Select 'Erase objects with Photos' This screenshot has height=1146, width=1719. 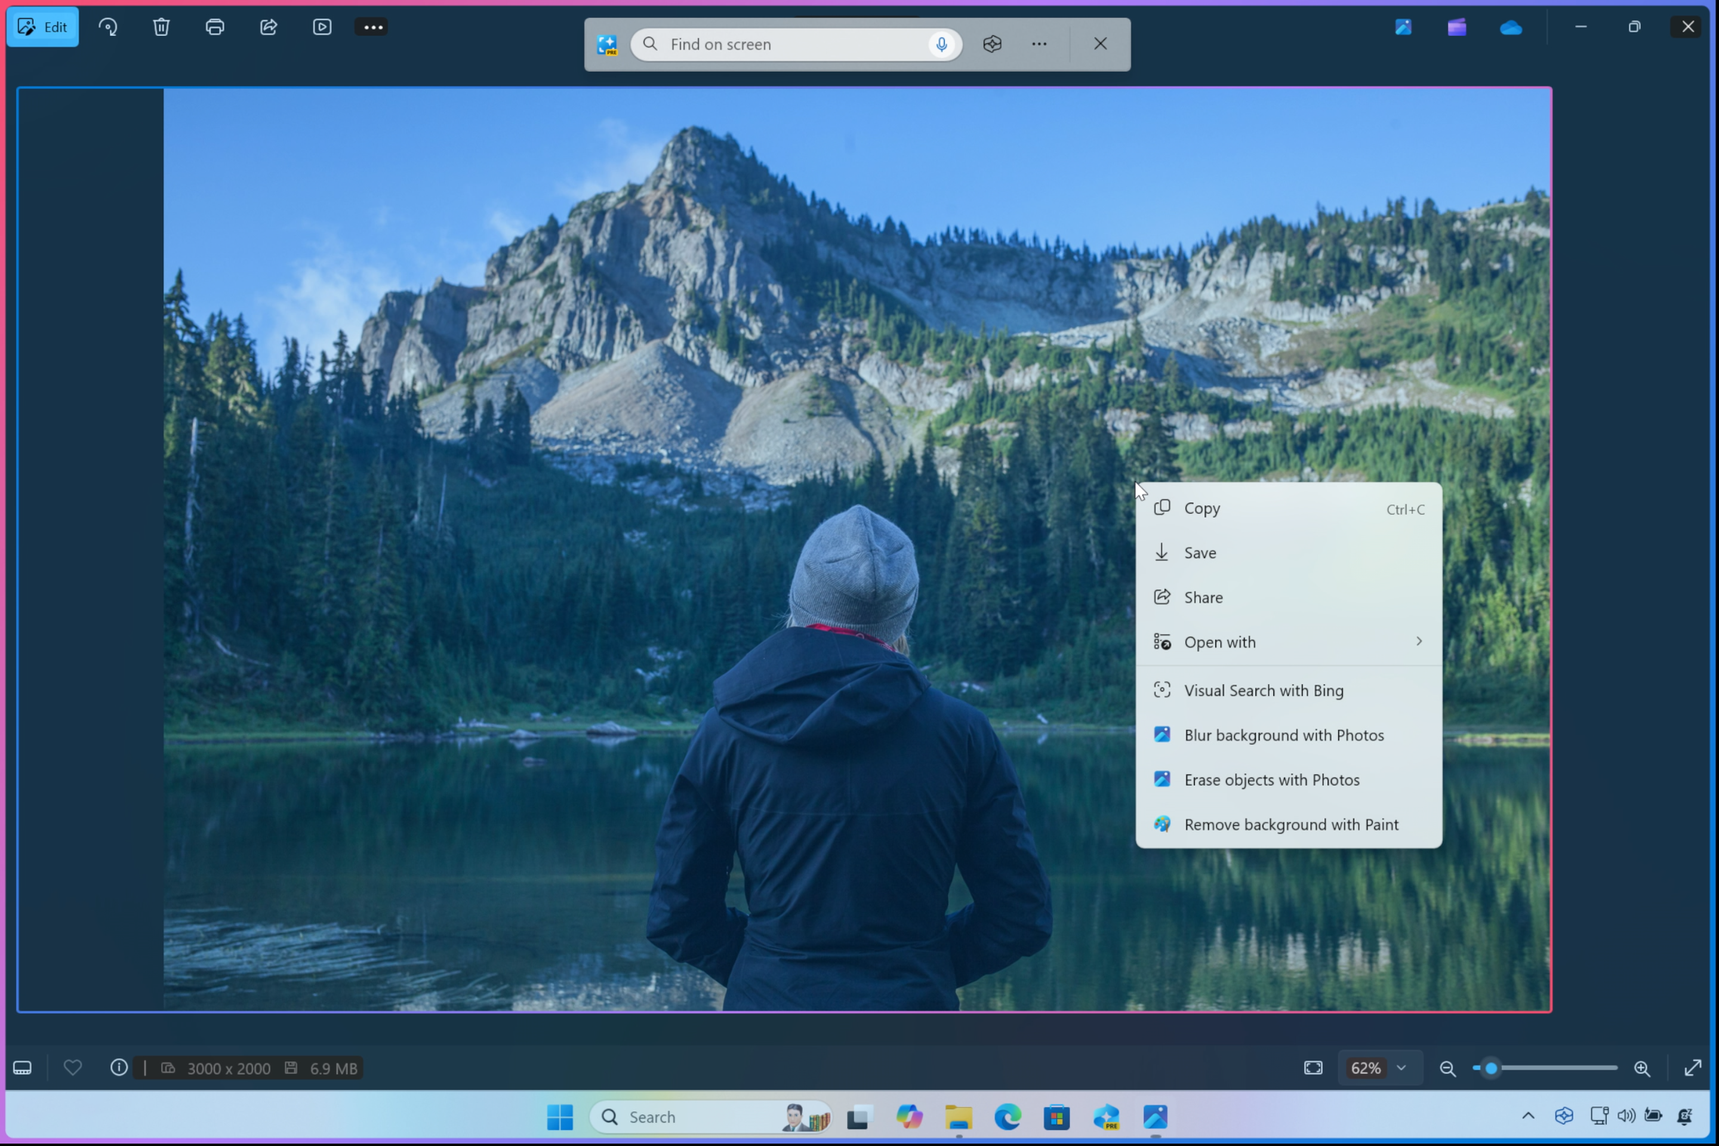[1271, 779]
